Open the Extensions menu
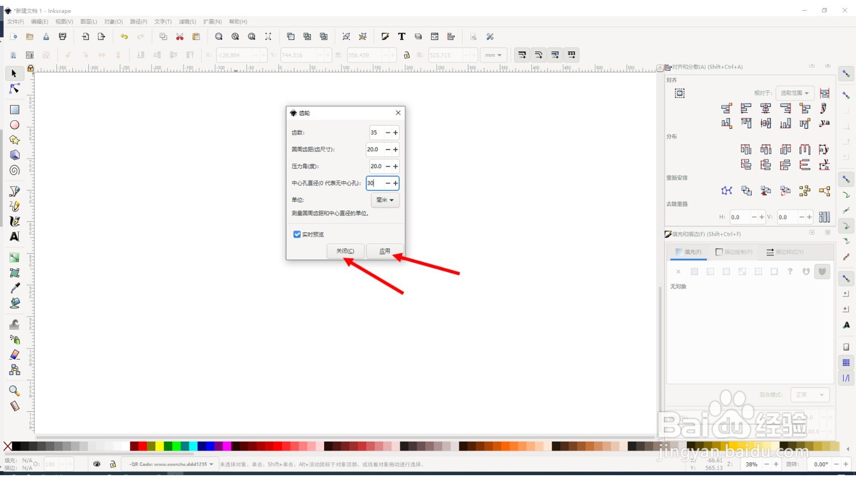 coord(212,22)
